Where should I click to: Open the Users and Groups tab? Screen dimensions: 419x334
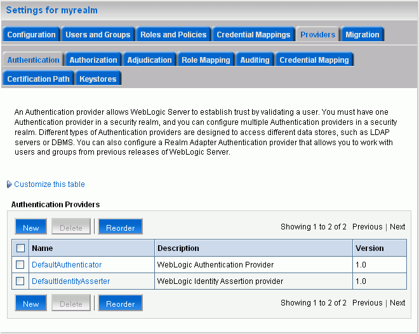tap(98, 34)
